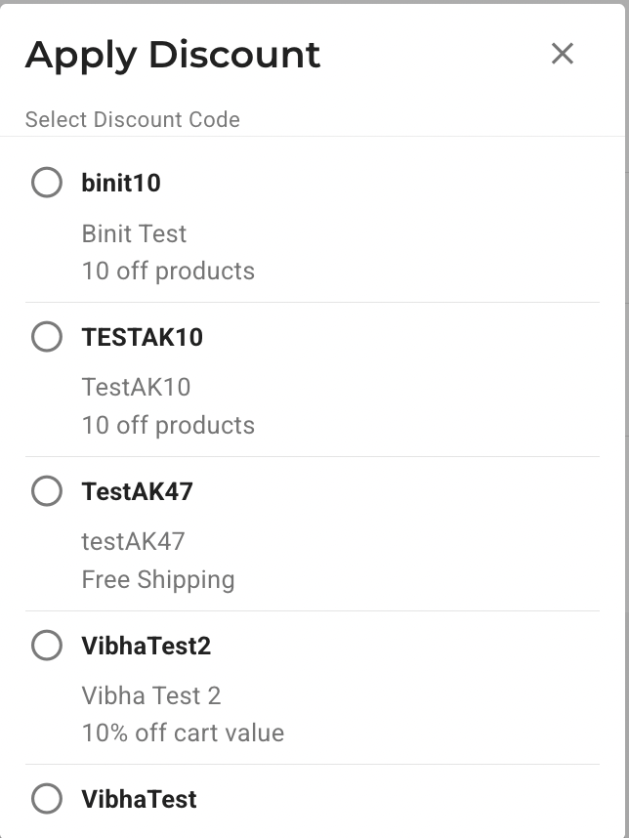Choose the TESTAK10 discount radio button

(47, 337)
